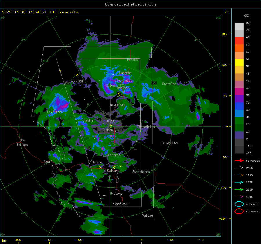Image resolution: width=261 pixels, height=244 pixels.
Task: Select the magenta 42–39 dBZ color swatch
Action: (239, 92)
